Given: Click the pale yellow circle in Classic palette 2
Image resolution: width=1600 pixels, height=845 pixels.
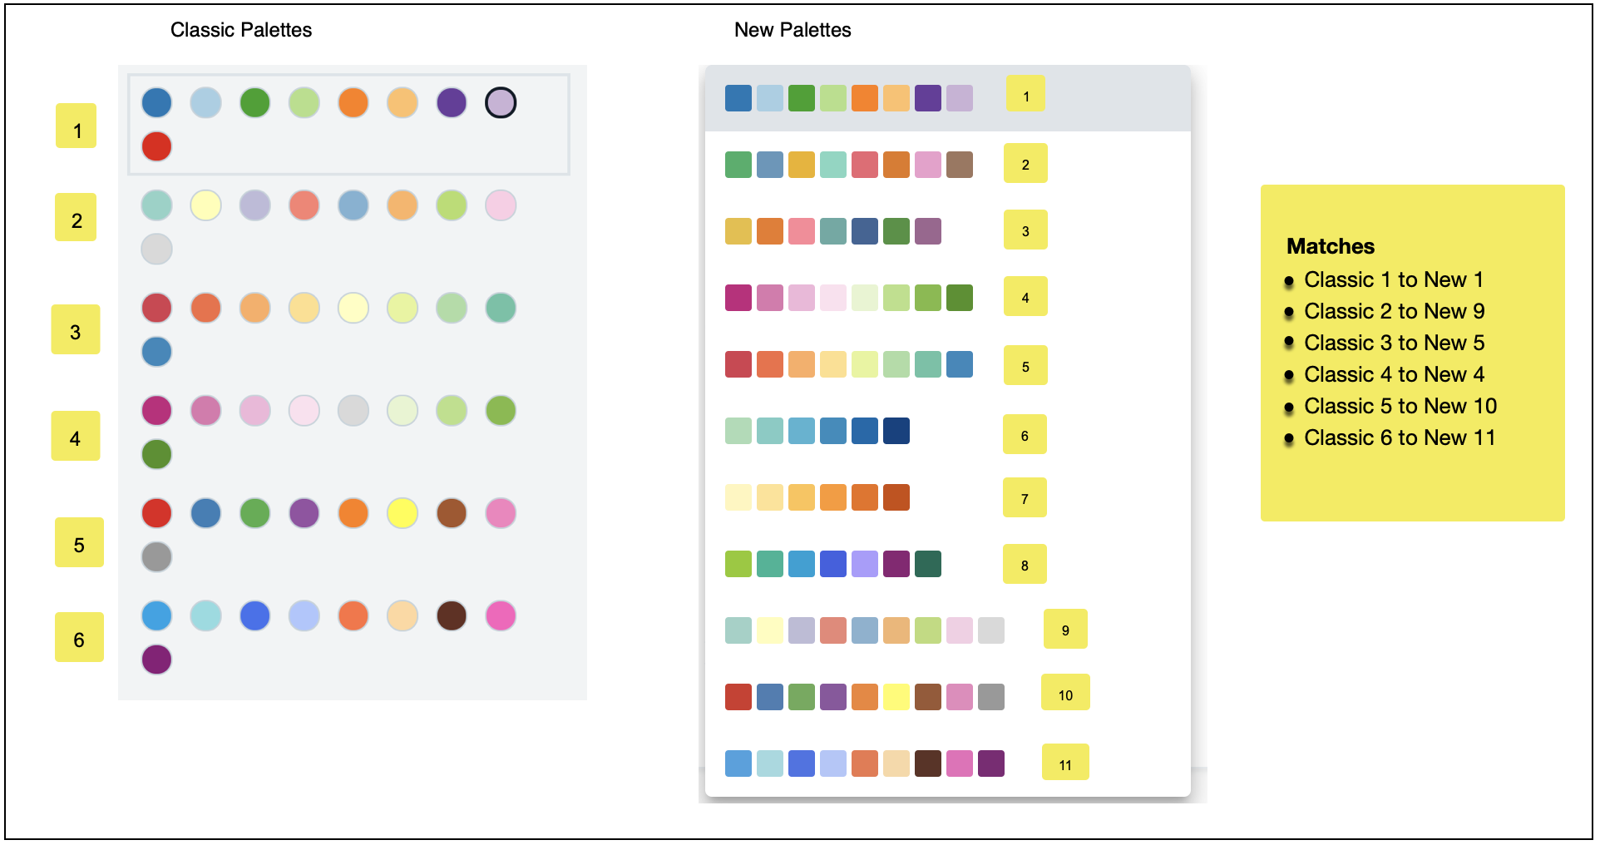Looking at the screenshot, I should [x=205, y=205].
